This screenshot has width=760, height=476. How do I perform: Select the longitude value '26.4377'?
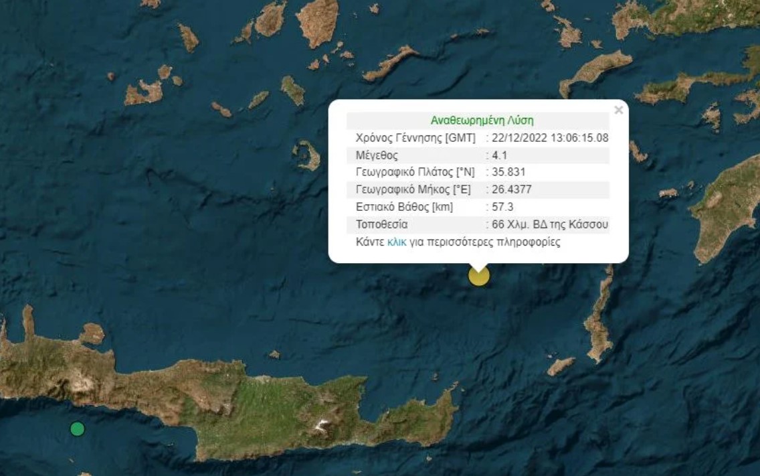tap(511, 189)
